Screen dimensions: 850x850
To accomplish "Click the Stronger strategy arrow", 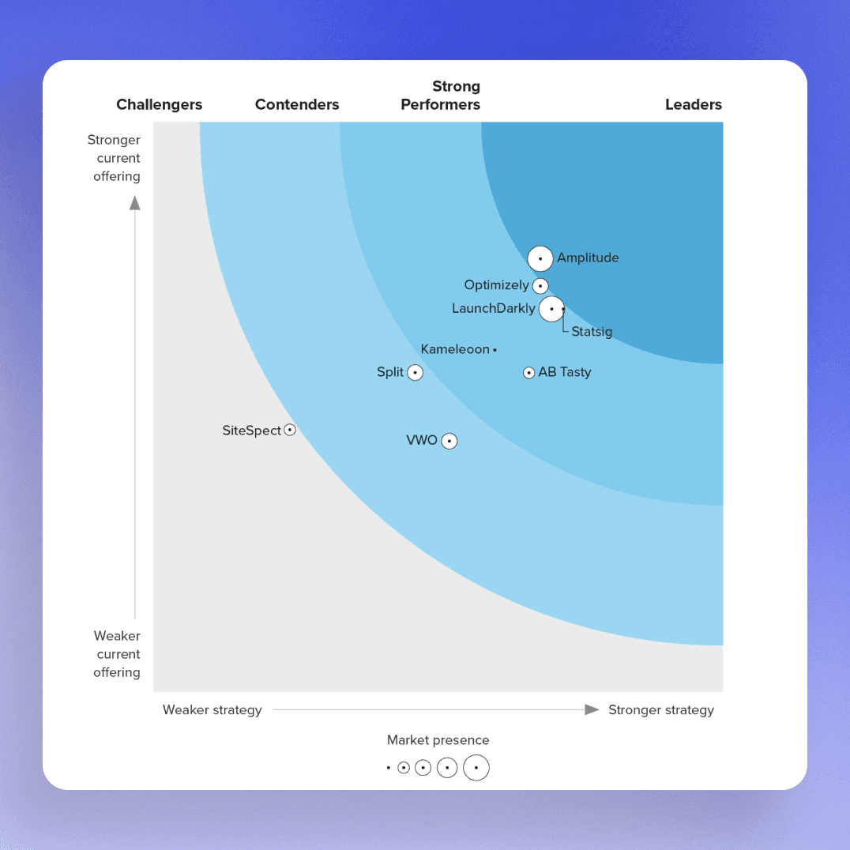I will pyautogui.click(x=591, y=709).
